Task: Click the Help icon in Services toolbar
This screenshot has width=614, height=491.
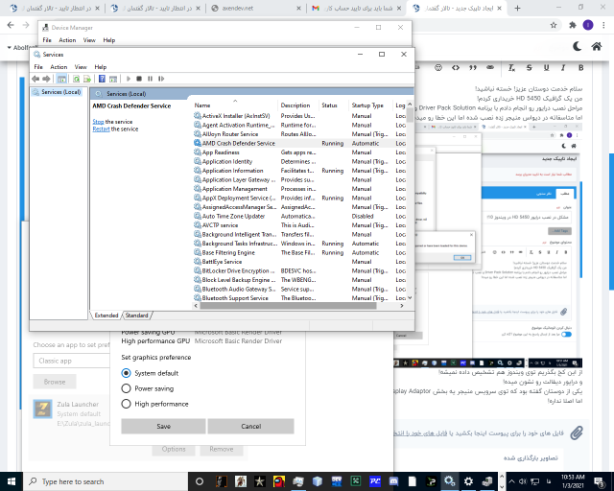Action: (101, 79)
